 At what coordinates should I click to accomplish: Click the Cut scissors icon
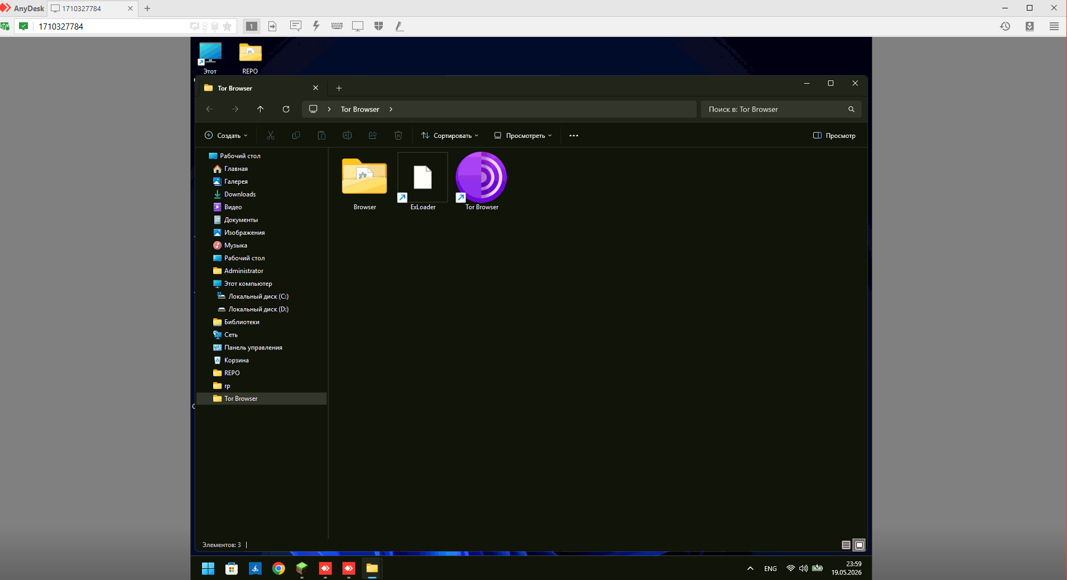click(x=271, y=136)
